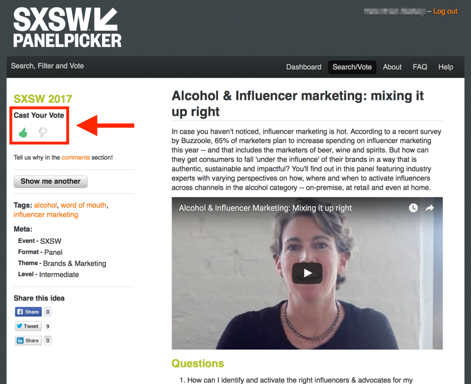
Task: Tweet this panel idea
Action: pos(28,326)
